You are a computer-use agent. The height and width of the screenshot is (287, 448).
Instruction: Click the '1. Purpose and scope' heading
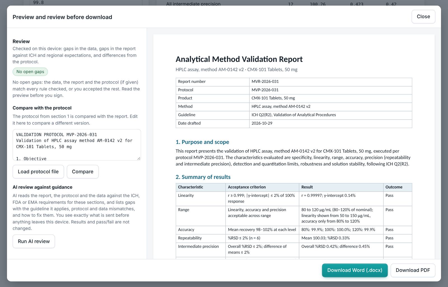(x=202, y=142)
